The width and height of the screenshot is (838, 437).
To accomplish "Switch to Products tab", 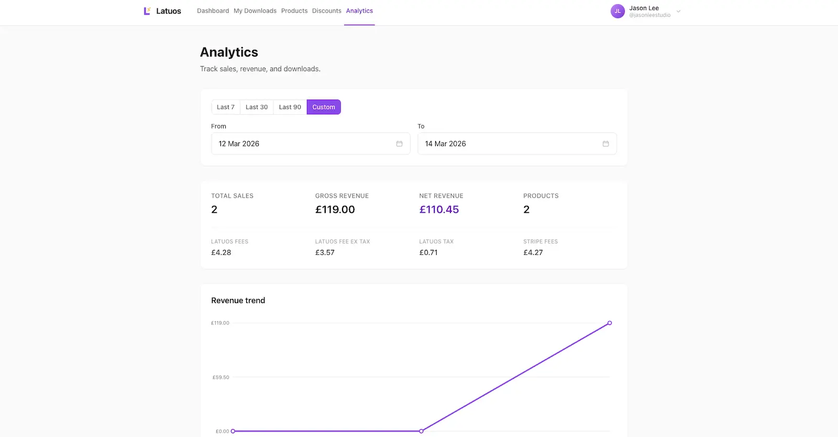I will [x=294, y=11].
